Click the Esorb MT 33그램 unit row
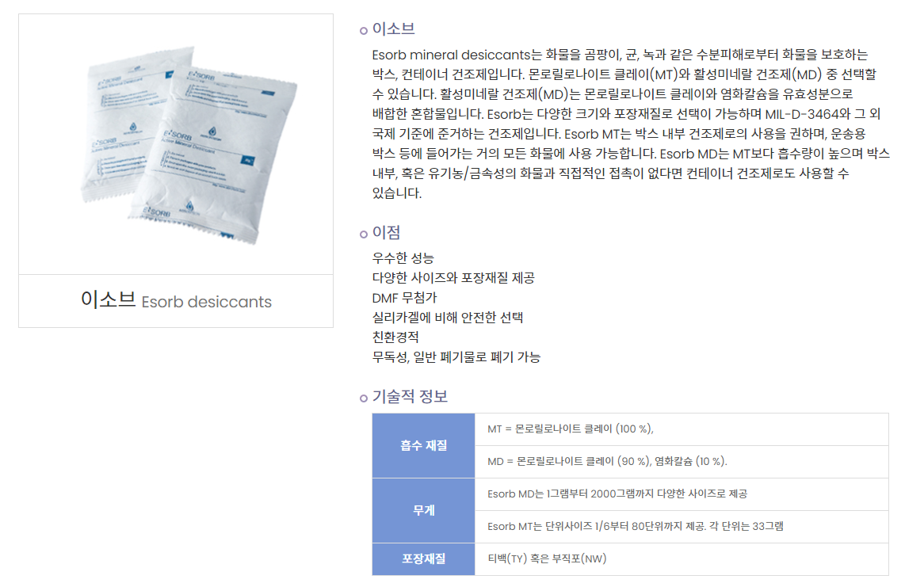The width and height of the screenshot is (905, 587). point(682,526)
